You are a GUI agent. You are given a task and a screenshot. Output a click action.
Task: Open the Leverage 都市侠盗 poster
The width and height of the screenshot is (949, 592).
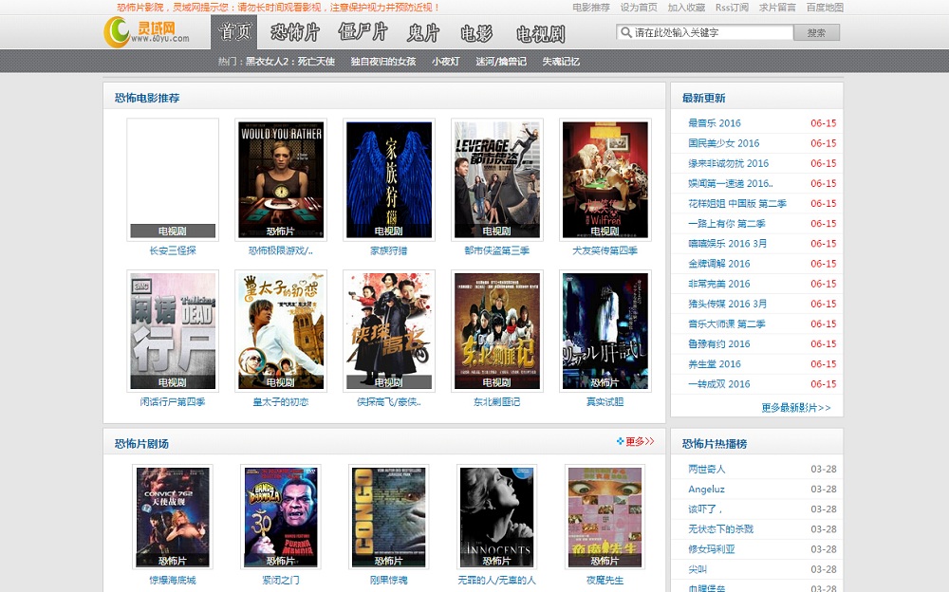pos(497,179)
